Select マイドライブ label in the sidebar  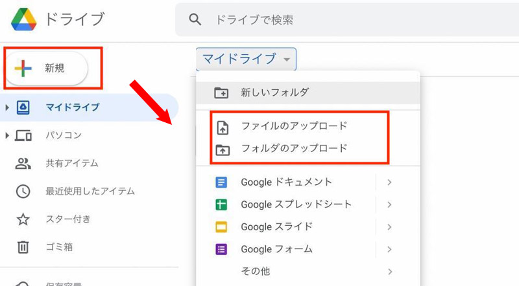[x=73, y=107]
